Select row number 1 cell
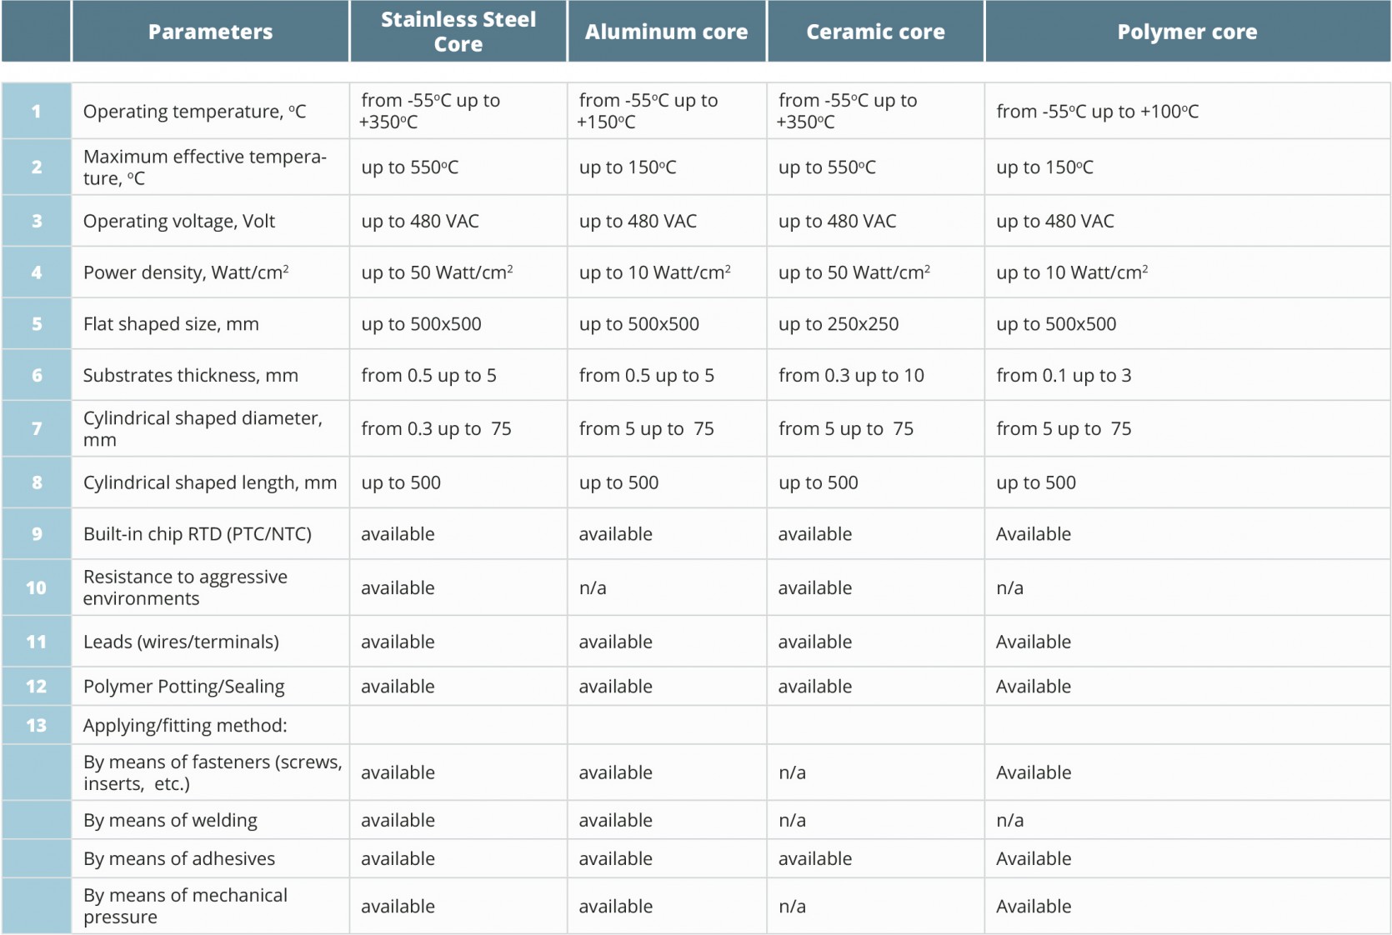1392x935 pixels. (x=37, y=111)
